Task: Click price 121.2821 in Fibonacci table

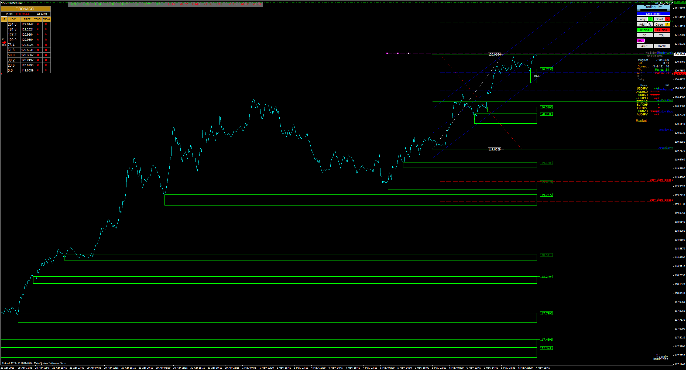Action: 28,29
